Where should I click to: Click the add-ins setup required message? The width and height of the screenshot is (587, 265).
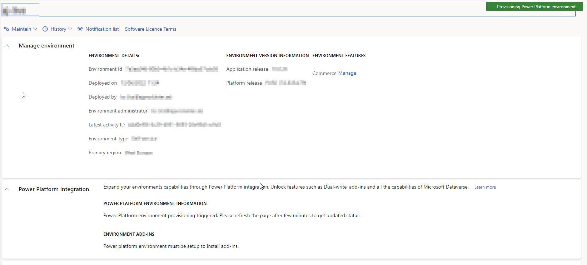(171, 246)
